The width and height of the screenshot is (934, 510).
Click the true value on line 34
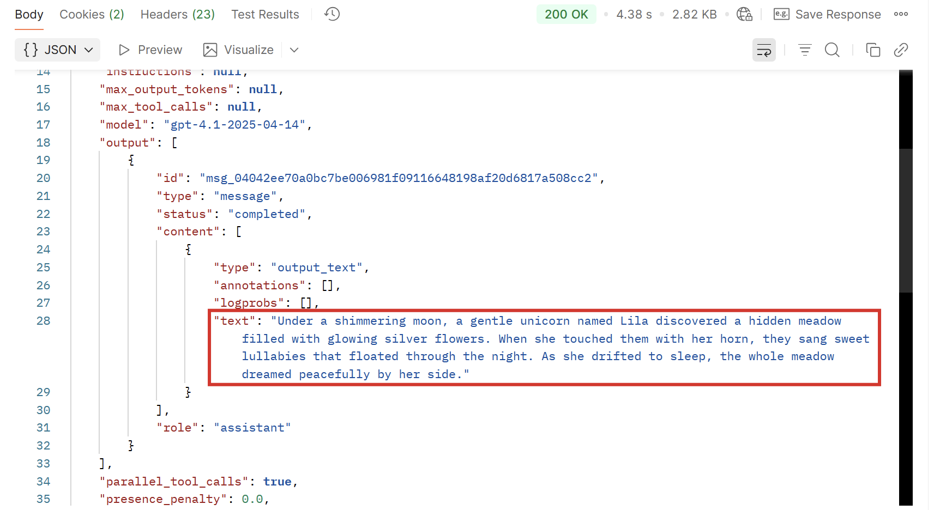277,482
